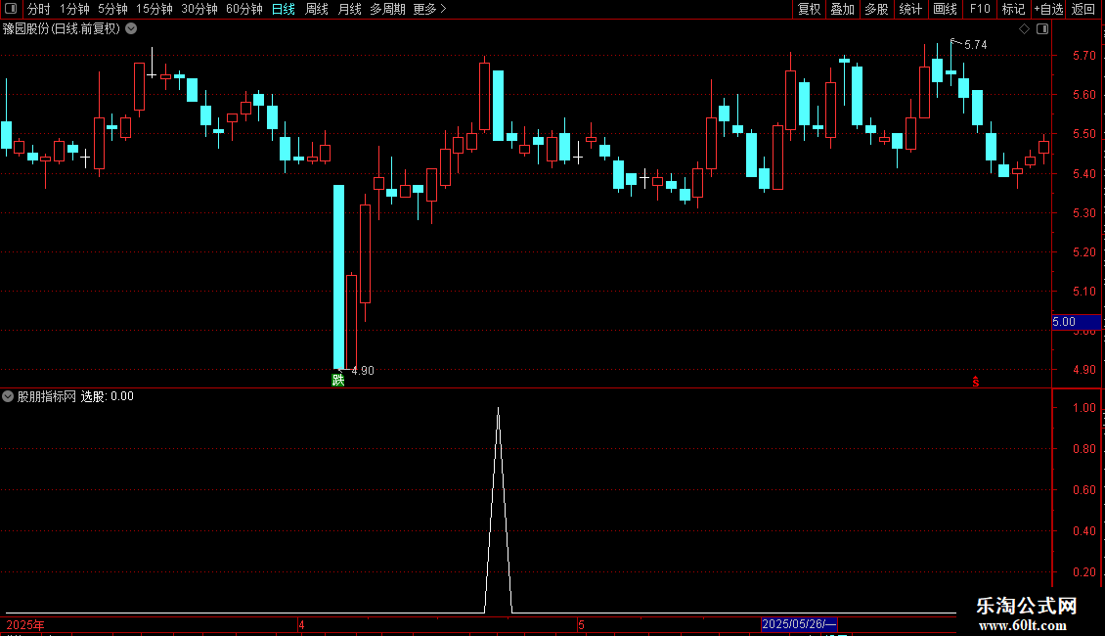Open the 画线 drawing tools
The width and height of the screenshot is (1105, 636).
click(x=945, y=9)
